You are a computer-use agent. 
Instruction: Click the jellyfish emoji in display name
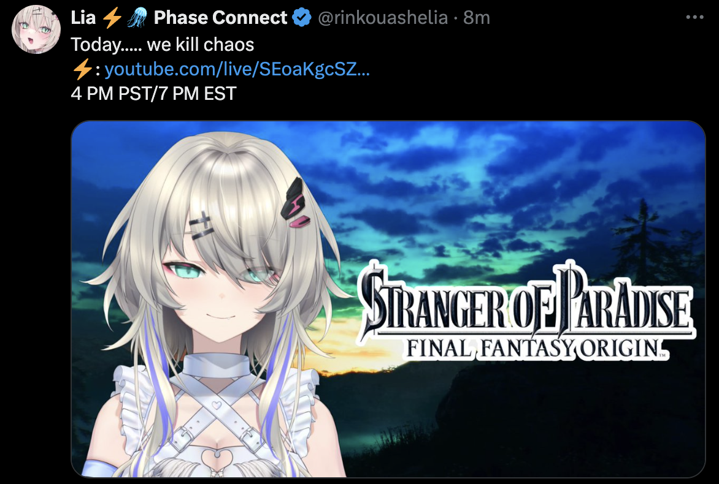coord(137,17)
